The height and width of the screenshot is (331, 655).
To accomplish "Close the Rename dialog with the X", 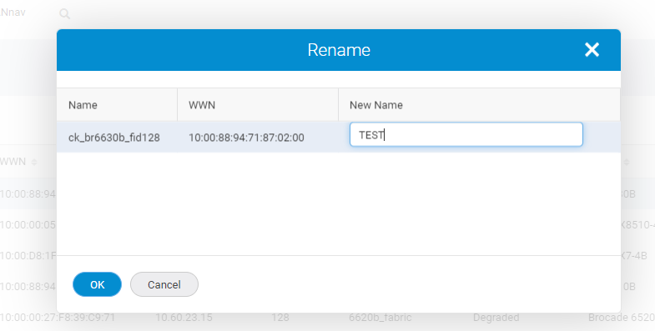I will point(592,50).
